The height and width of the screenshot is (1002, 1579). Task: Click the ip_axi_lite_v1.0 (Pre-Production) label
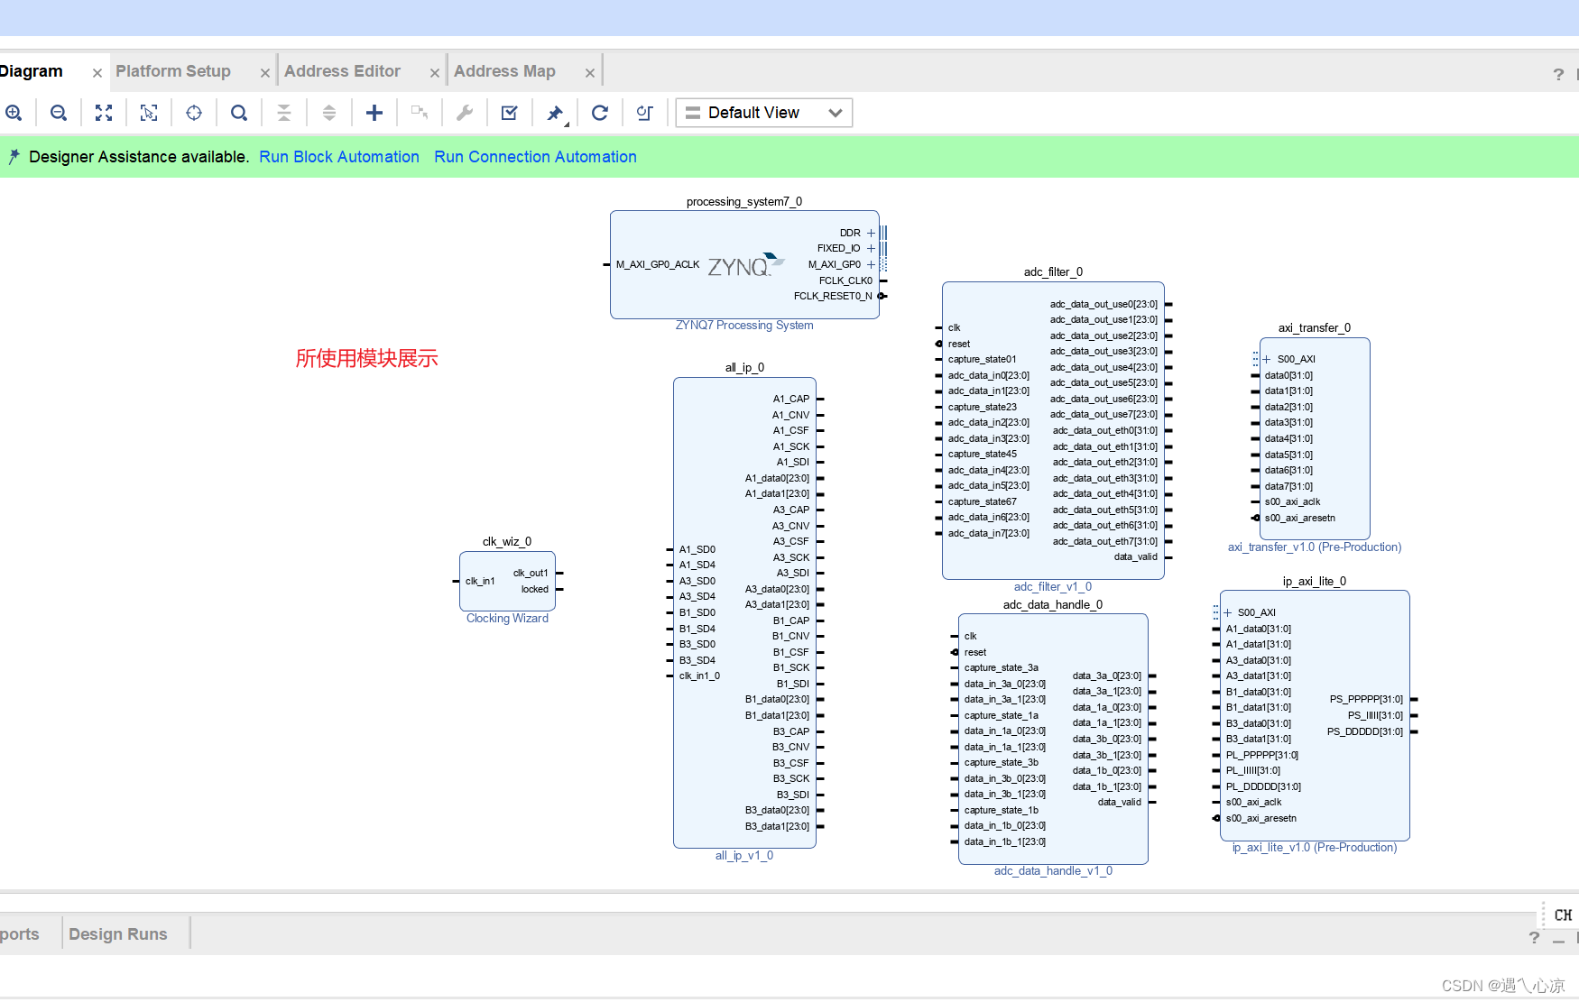(x=1315, y=847)
